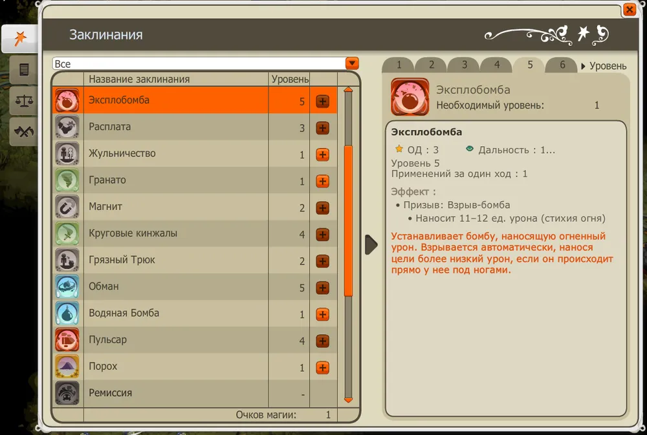Click the Порох spell icon

coord(67,366)
